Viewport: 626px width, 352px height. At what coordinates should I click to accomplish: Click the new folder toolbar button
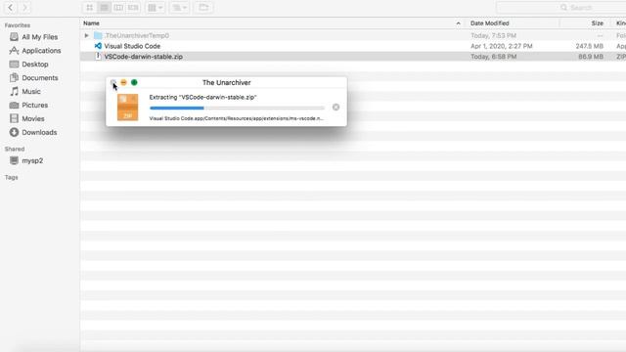[203, 8]
